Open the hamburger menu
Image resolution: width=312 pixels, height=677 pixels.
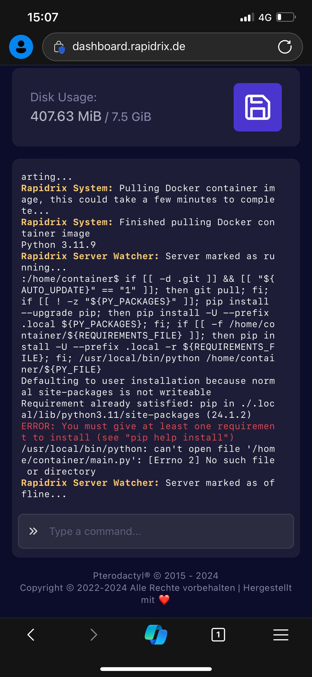(281, 635)
